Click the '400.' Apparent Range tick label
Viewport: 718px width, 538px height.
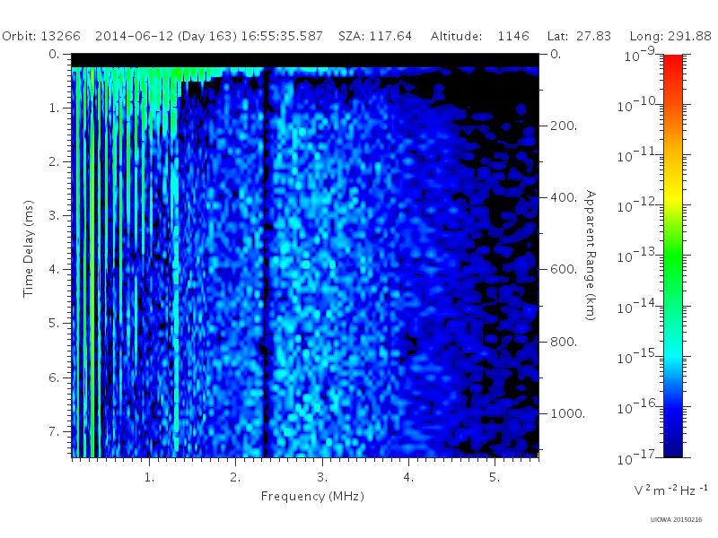pos(564,197)
